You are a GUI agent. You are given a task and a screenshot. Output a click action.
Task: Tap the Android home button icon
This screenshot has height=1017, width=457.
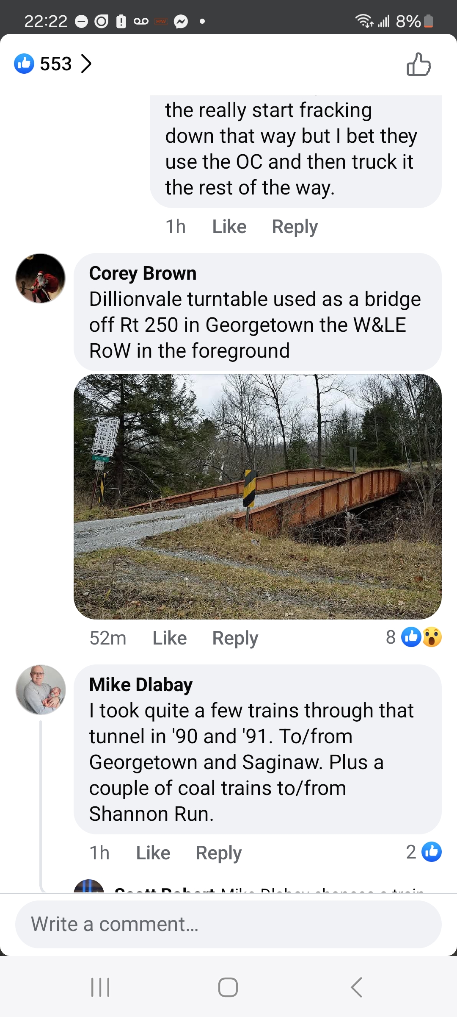(x=228, y=987)
